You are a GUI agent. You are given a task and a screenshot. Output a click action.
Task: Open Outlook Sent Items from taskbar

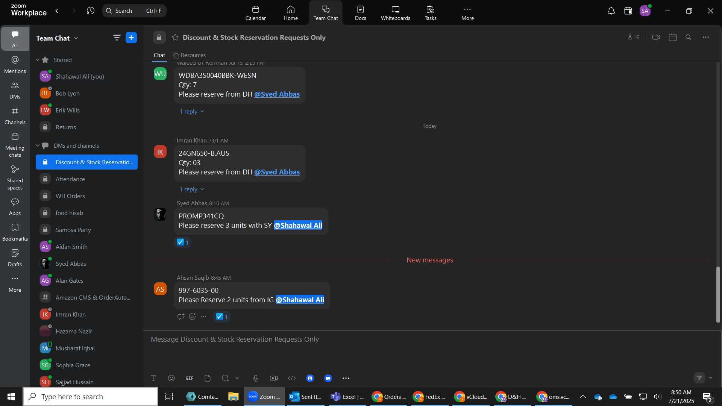pyautogui.click(x=305, y=397)
